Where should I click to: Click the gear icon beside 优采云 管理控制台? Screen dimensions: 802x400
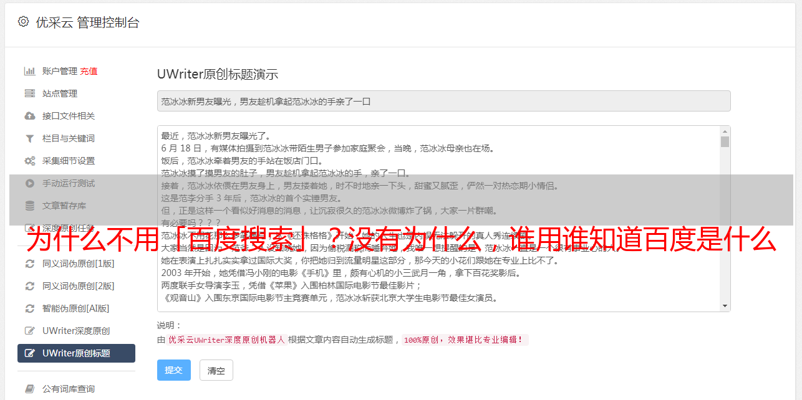pos(23,22)
